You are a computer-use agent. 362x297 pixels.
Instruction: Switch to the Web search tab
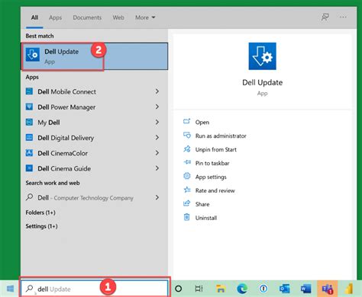pyautogui.click(x=118, y=18)
